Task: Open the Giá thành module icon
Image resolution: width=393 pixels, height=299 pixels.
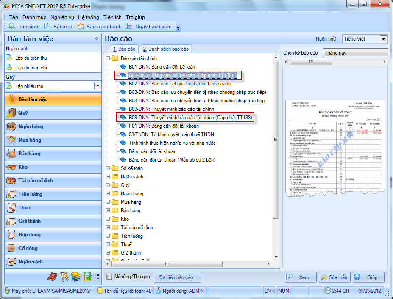Action: pos(11,221)
